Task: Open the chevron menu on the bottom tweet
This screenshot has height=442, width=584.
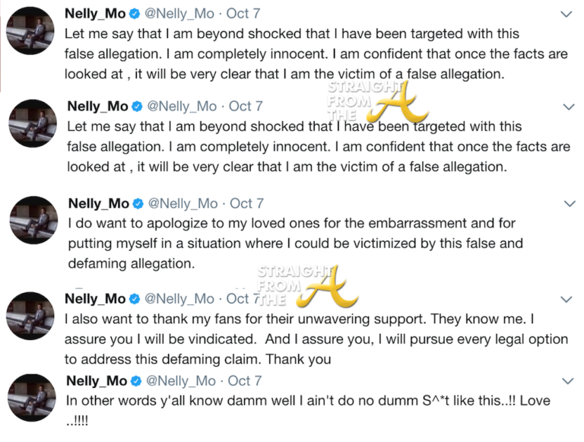Action: (567, 380)
